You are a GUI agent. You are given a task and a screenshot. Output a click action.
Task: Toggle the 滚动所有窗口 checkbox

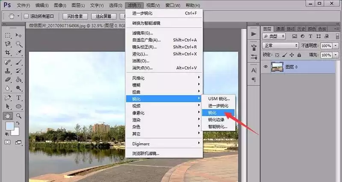(26, 16)
